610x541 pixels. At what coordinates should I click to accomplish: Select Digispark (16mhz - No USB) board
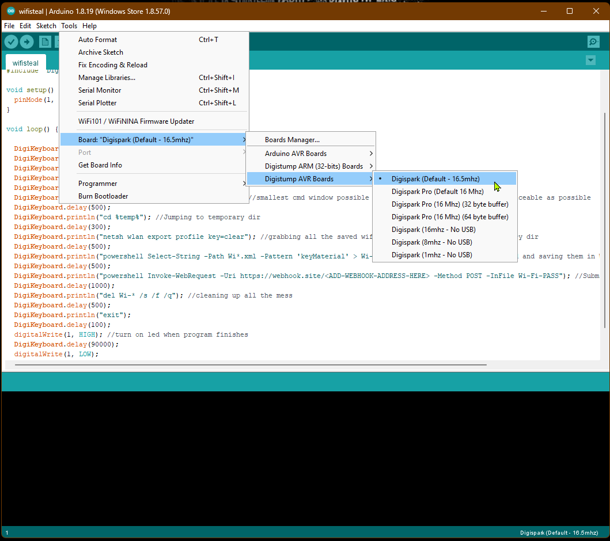(x=445, y=229)
